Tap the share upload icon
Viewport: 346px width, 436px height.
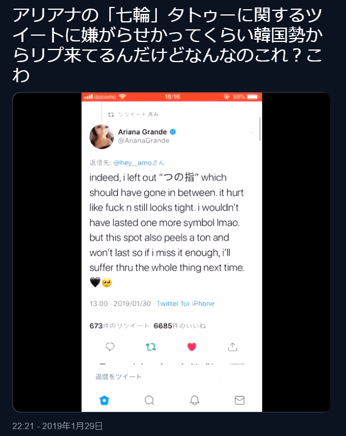pyautogui.click(x=233, y=347)
